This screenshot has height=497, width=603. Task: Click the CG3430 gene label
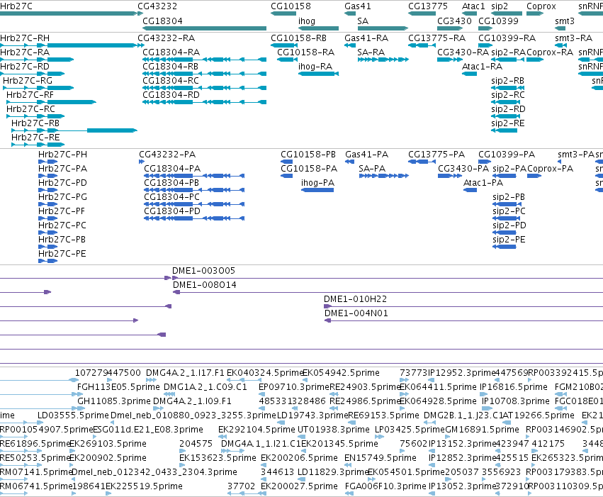[454, 21]
